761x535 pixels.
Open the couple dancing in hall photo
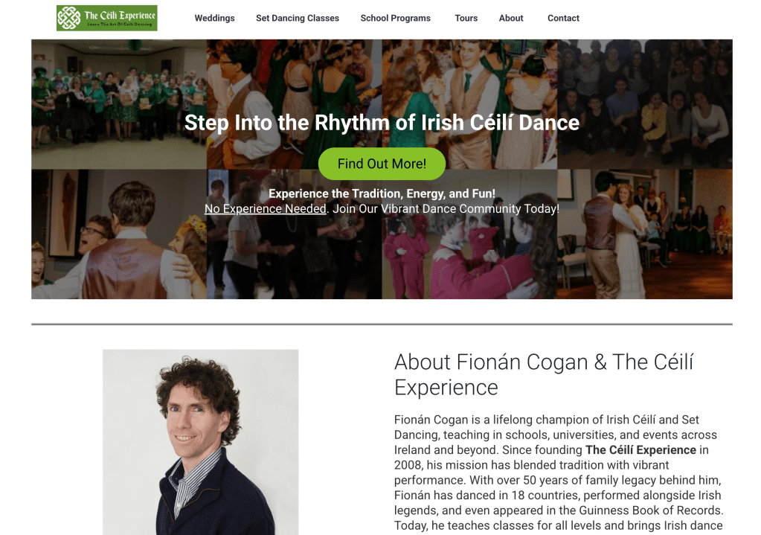click(x=644, y=234)
